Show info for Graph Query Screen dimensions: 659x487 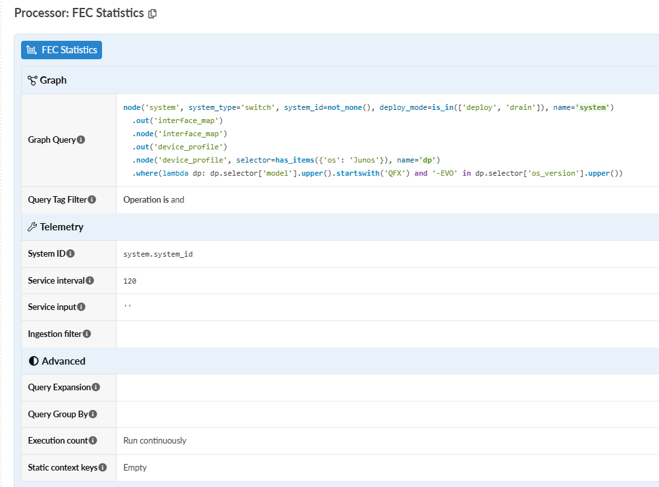pyautogui.click(x=81, y=140)
